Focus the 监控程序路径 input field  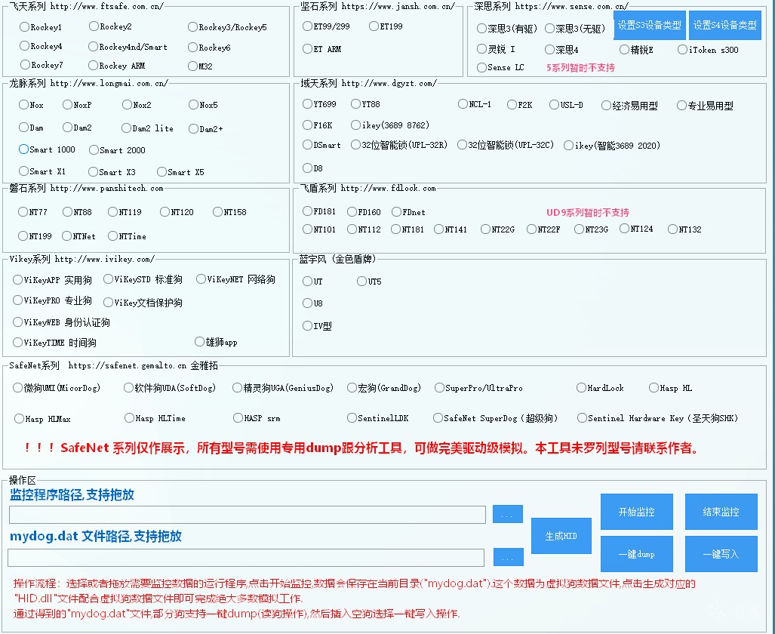coord(247,514)
